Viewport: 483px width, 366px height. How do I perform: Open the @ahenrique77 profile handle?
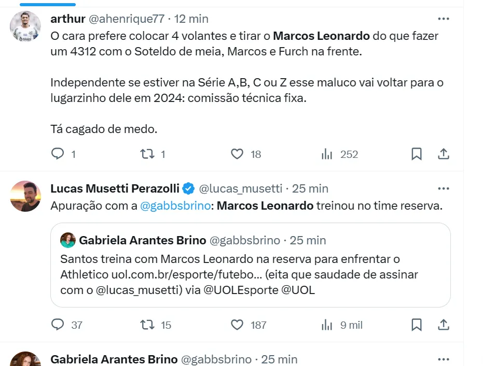(x=127, y=19)
